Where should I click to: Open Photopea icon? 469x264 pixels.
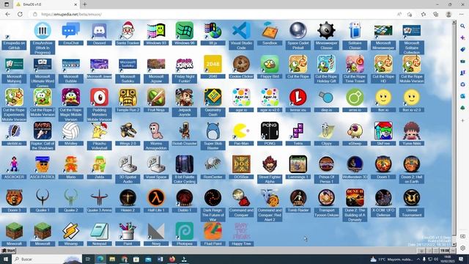pyautogui.click(x=185, y=231)
